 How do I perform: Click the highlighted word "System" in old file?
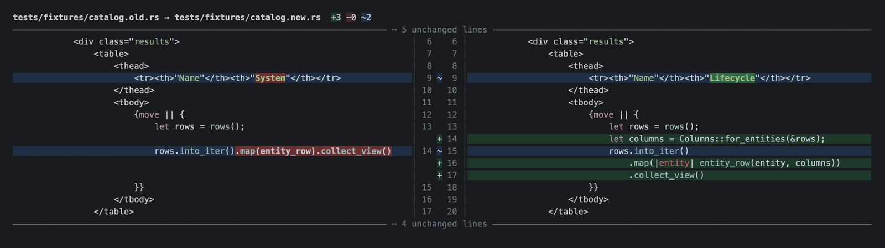click(270, 78)
